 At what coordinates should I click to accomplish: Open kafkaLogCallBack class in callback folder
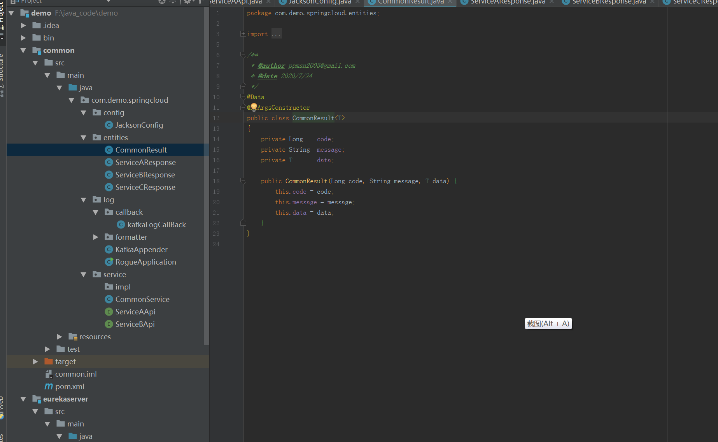[157, 225]
